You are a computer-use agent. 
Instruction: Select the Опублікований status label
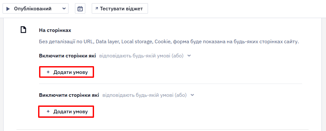tap(33, 9)
